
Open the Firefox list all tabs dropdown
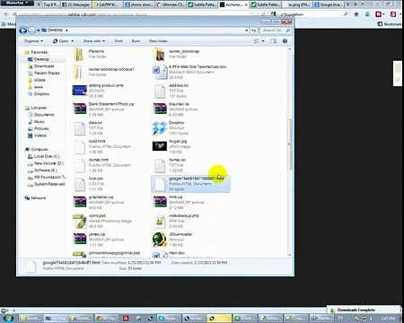363,4
